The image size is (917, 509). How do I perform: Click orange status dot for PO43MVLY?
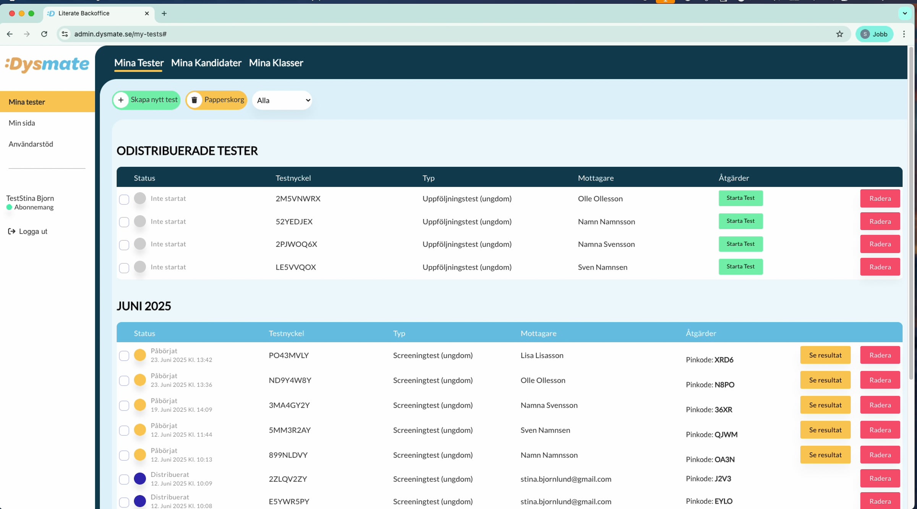pyautogui.click(x=140, y=355)
